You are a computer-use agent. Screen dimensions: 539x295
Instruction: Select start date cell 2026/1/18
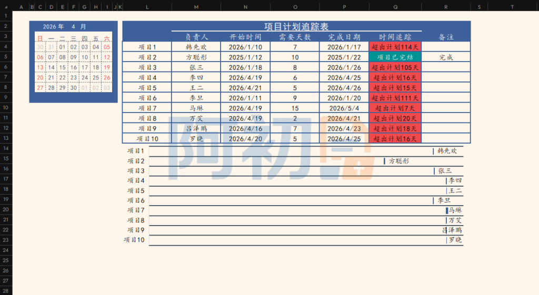point(245,68)
